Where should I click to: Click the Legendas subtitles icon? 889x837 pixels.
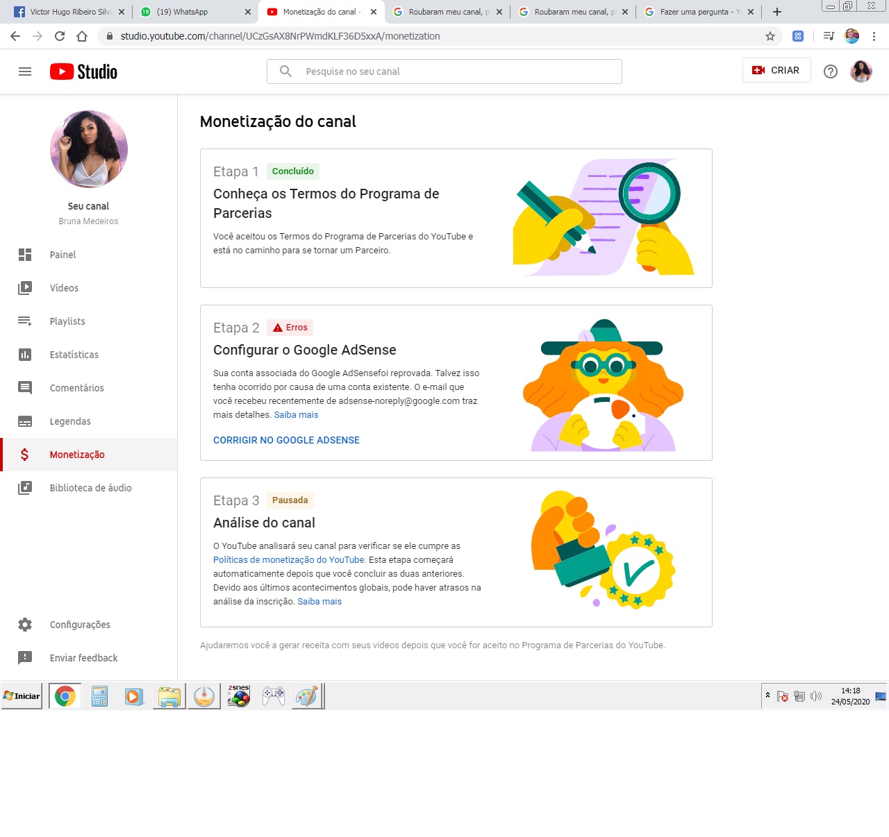(25, 421)
